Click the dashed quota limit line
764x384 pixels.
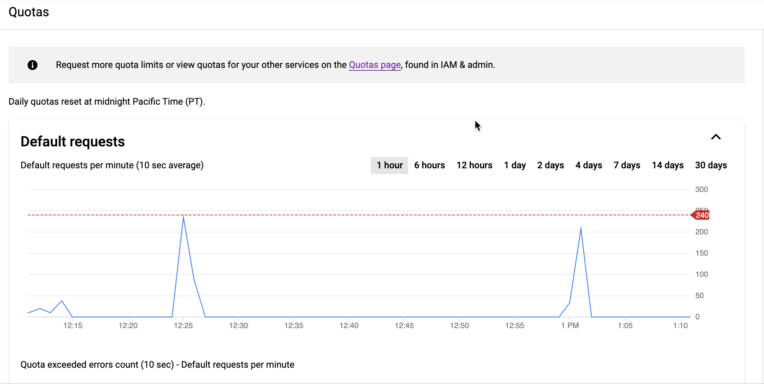pos(354,215)
